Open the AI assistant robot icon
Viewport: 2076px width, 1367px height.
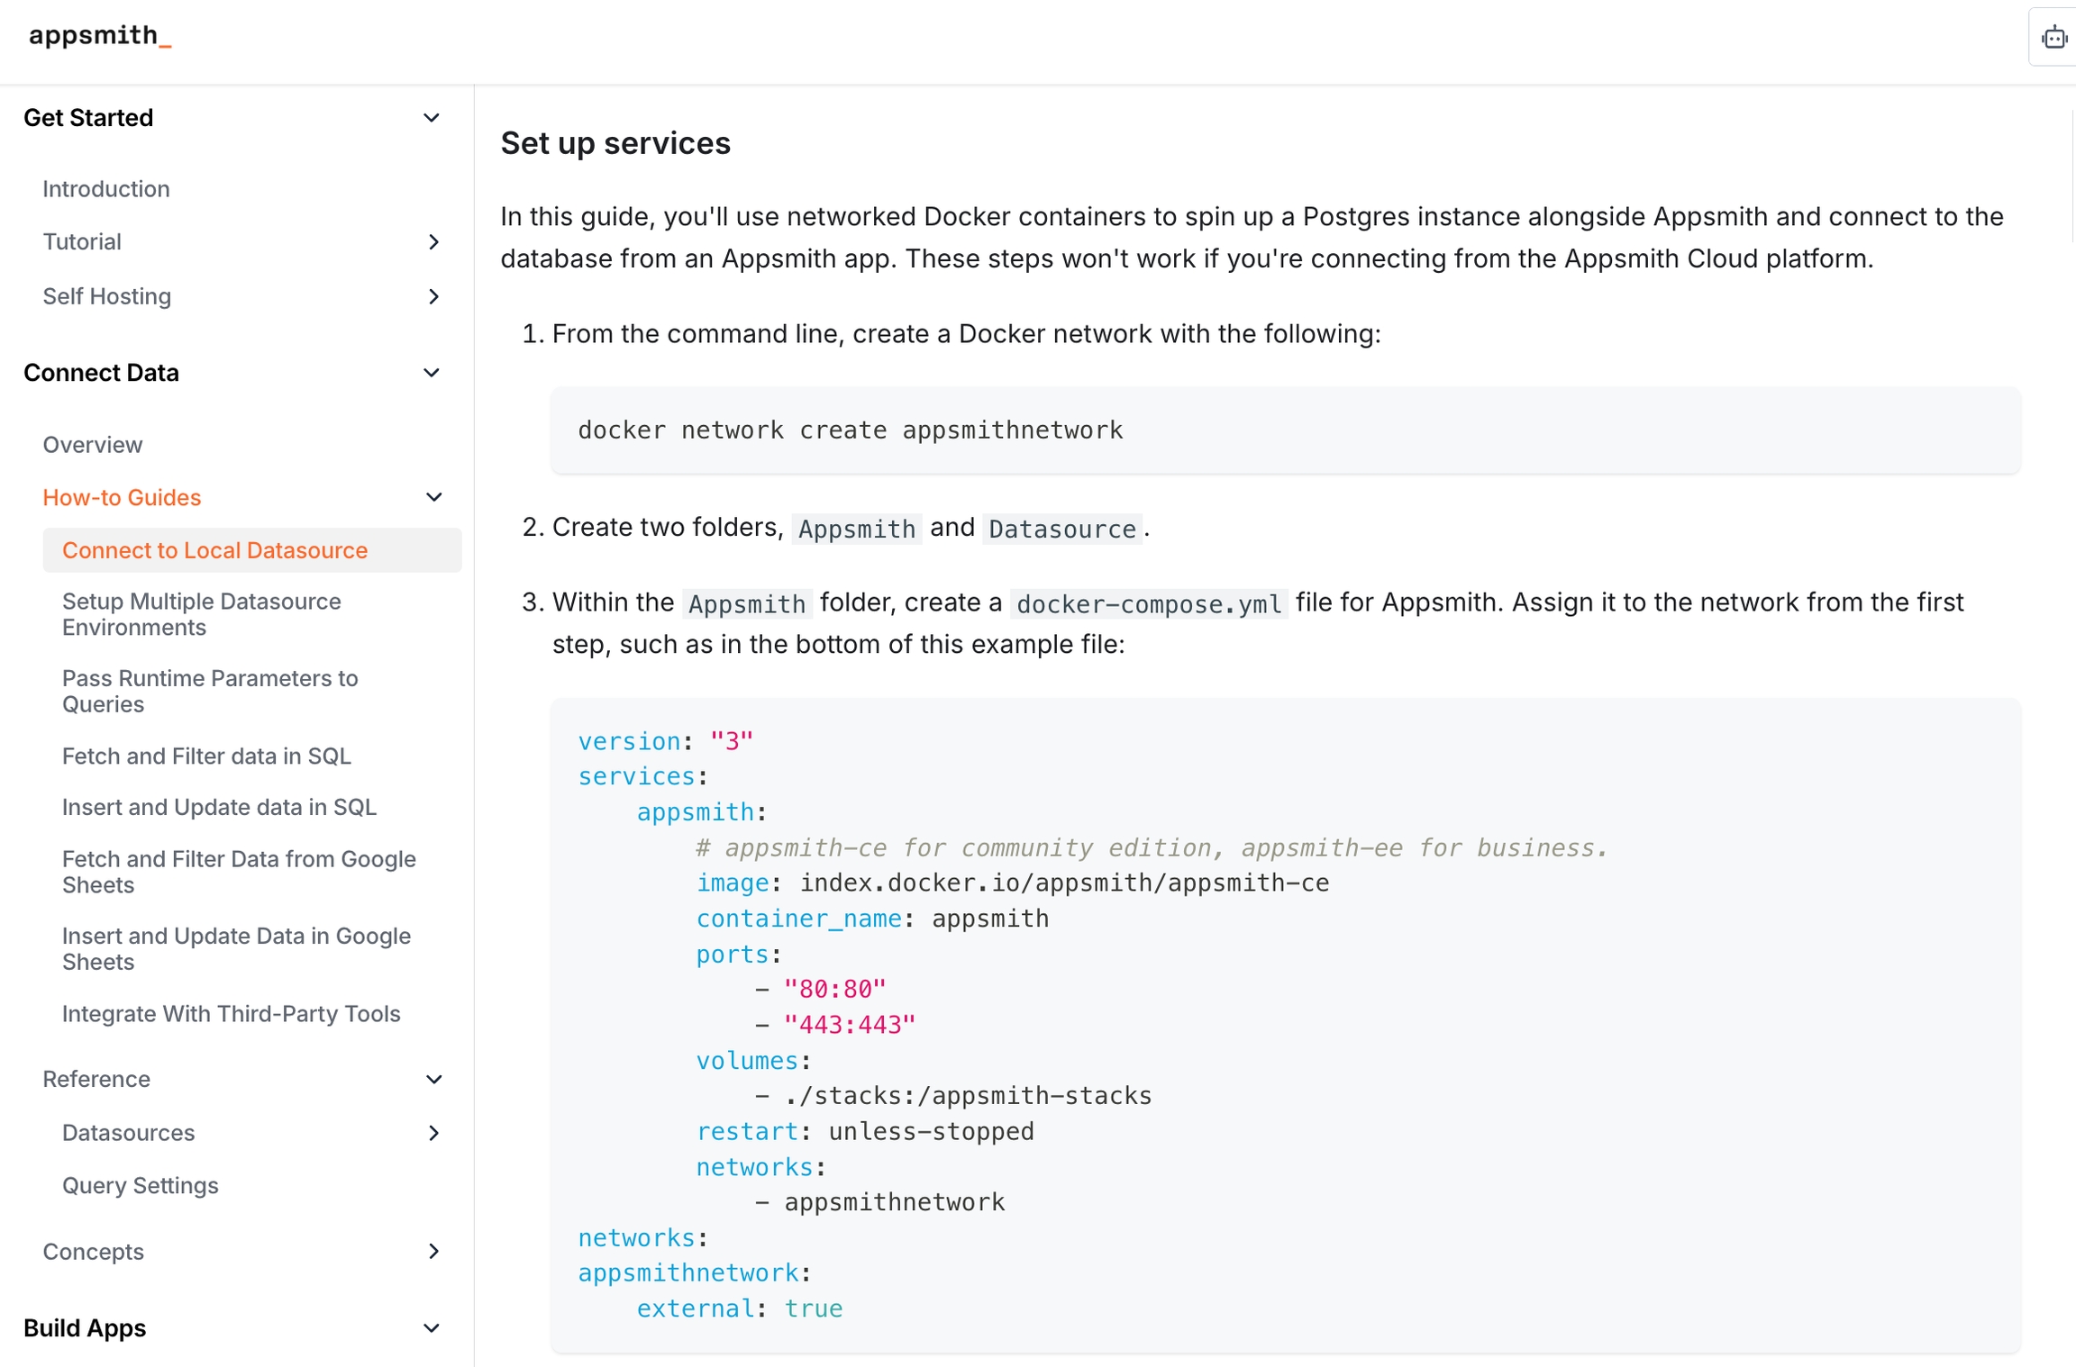2053,38
